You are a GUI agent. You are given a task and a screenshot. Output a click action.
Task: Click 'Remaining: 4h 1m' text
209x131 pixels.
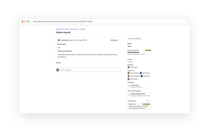pos(133,54)
